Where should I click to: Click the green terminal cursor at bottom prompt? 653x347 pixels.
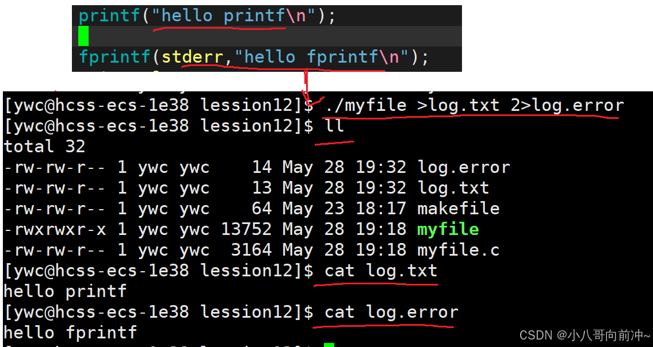click(x=329, y=345)
